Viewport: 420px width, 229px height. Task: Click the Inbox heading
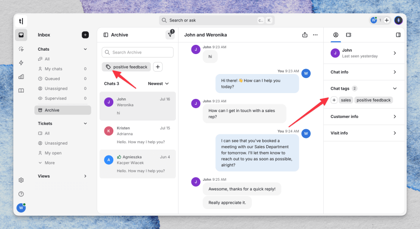(44, 35)
